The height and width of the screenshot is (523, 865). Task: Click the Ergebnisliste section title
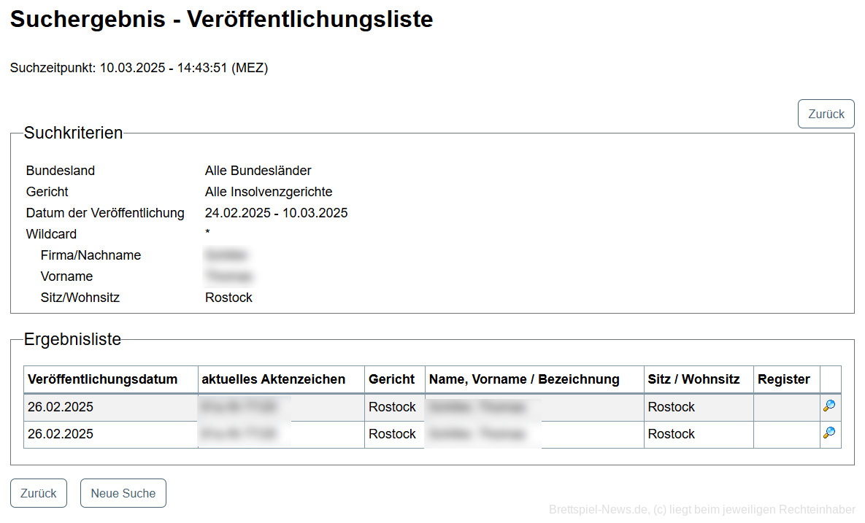72,339
